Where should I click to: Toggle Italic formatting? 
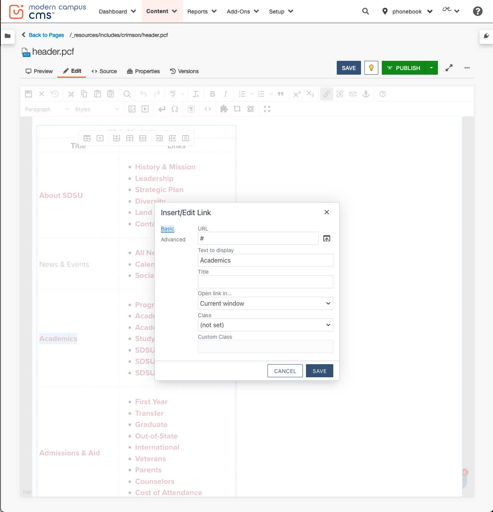tap(226, 94)
